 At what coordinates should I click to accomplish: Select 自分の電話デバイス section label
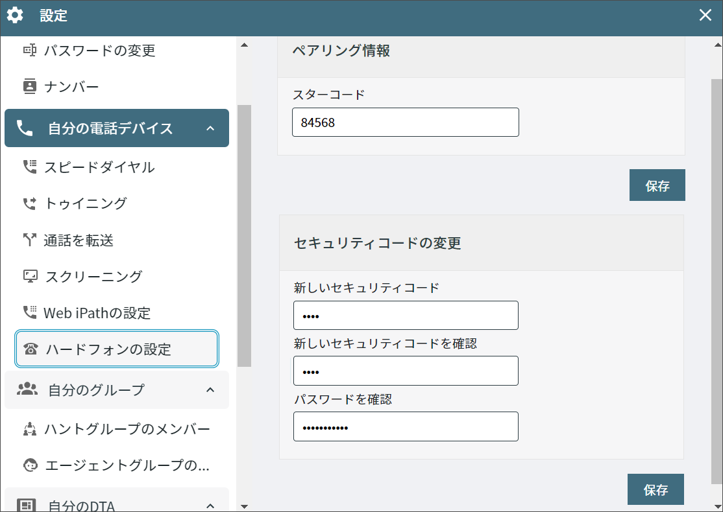110,128
